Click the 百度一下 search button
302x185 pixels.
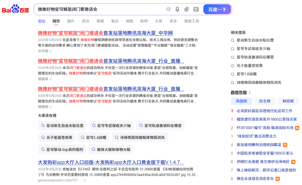[217, 9]
